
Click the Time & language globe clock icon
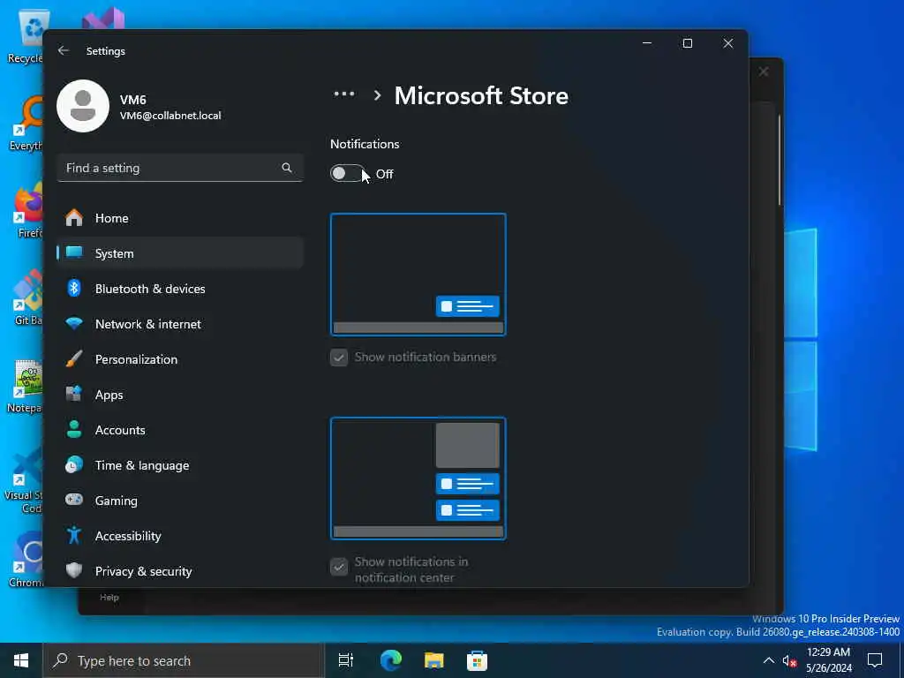74,464
